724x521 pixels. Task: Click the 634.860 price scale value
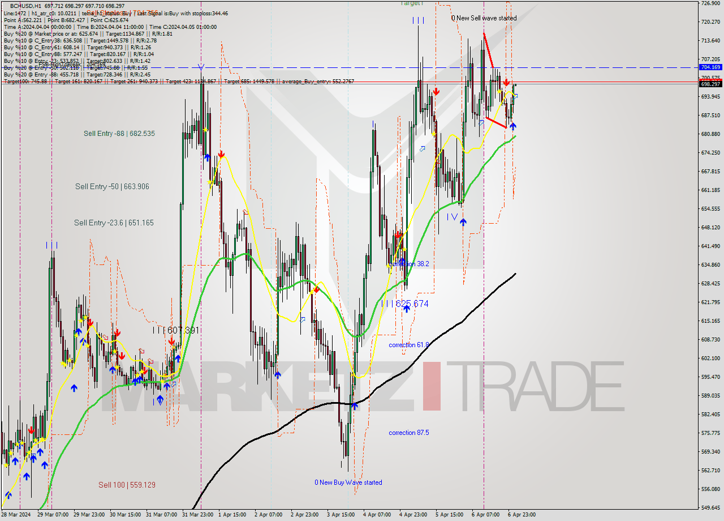click(x=710, y=264)
